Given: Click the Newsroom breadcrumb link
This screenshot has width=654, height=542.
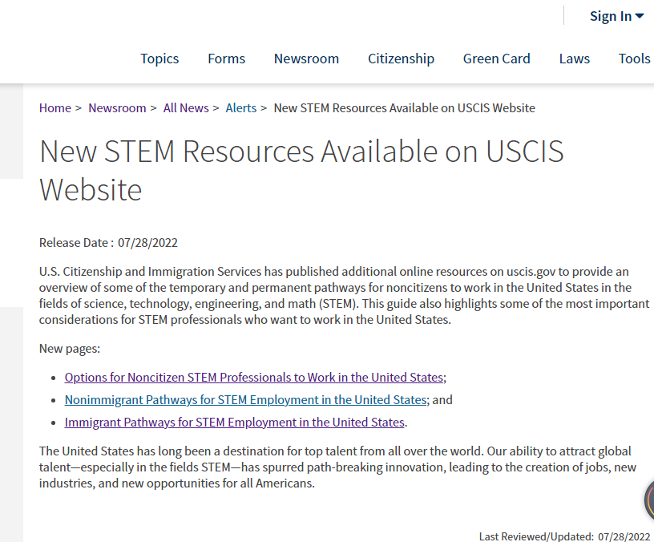Looking at the screenshot, I should 117,108.
